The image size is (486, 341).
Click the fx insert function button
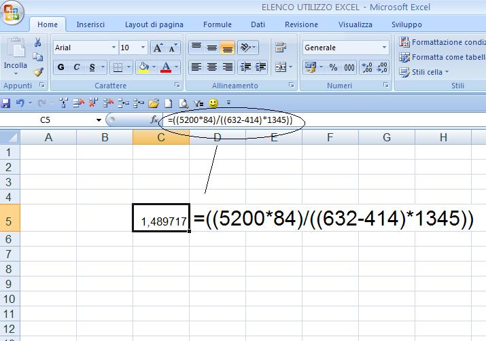pos(154,120)
